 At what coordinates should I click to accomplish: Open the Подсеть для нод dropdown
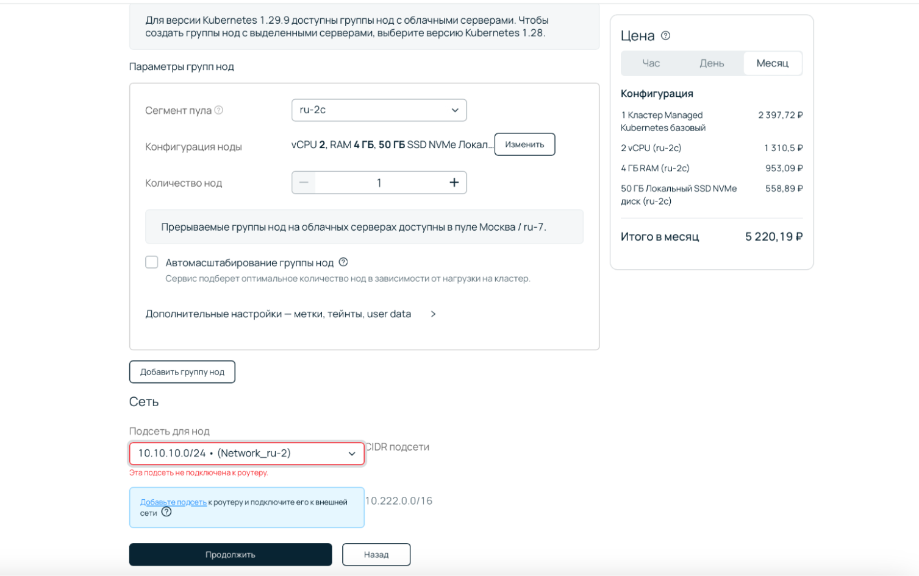pyautogui.click(x=246, y=454)
